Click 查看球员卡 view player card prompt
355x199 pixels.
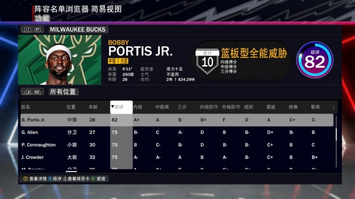[x=79, y=179]
